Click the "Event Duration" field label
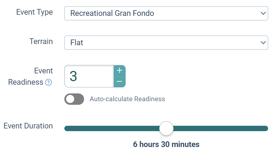 click(28, 126)
